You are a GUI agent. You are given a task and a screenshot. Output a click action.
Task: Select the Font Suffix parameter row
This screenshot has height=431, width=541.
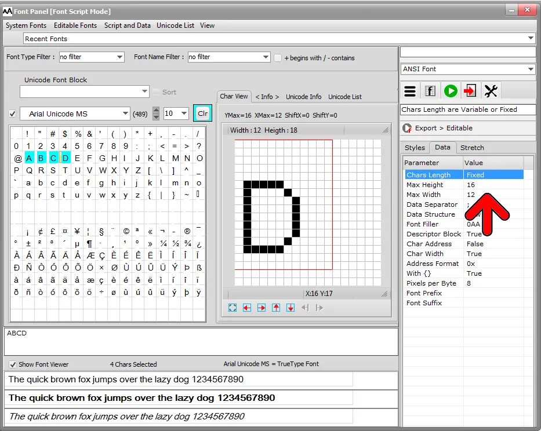point(464,303)
